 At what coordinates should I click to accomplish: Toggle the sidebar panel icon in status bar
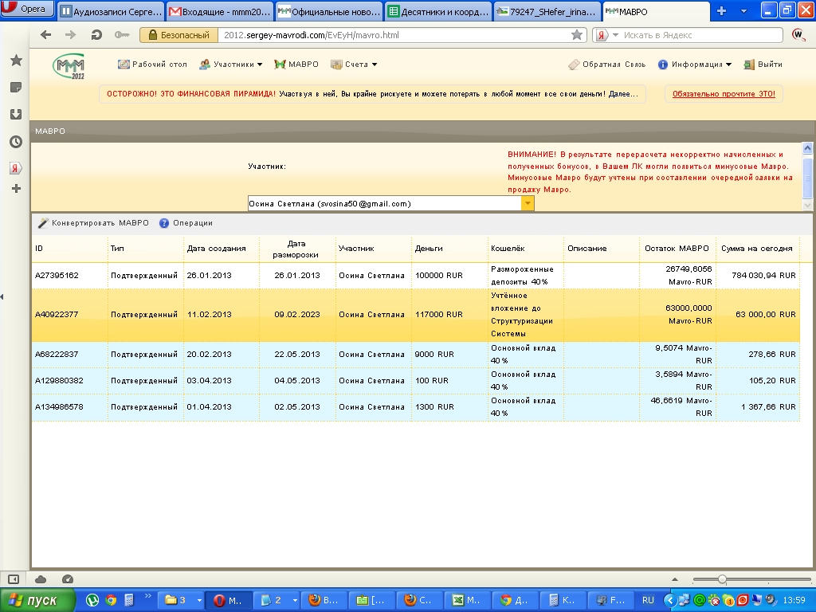click(x=13, y=579)
